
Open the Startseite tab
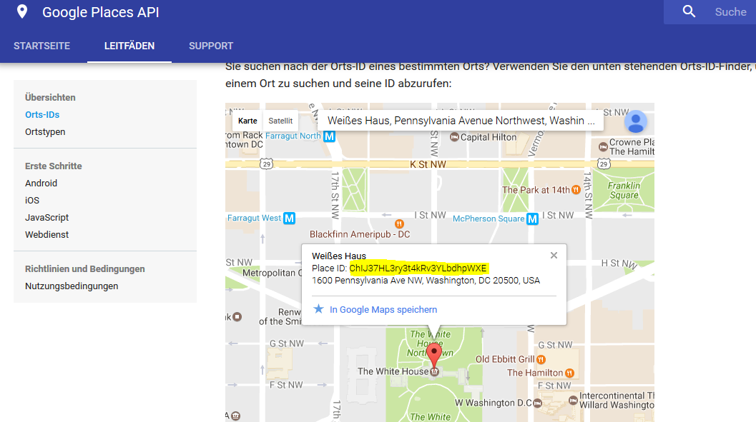(42, 46)
